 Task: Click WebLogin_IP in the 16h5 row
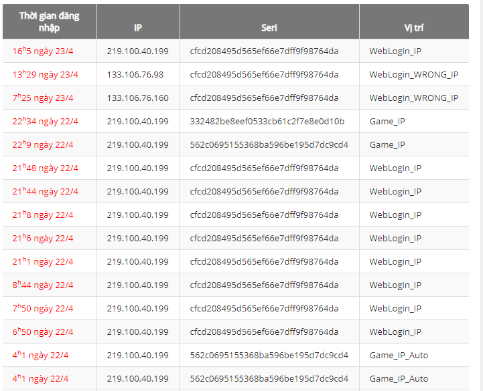[x=395, y=51]
